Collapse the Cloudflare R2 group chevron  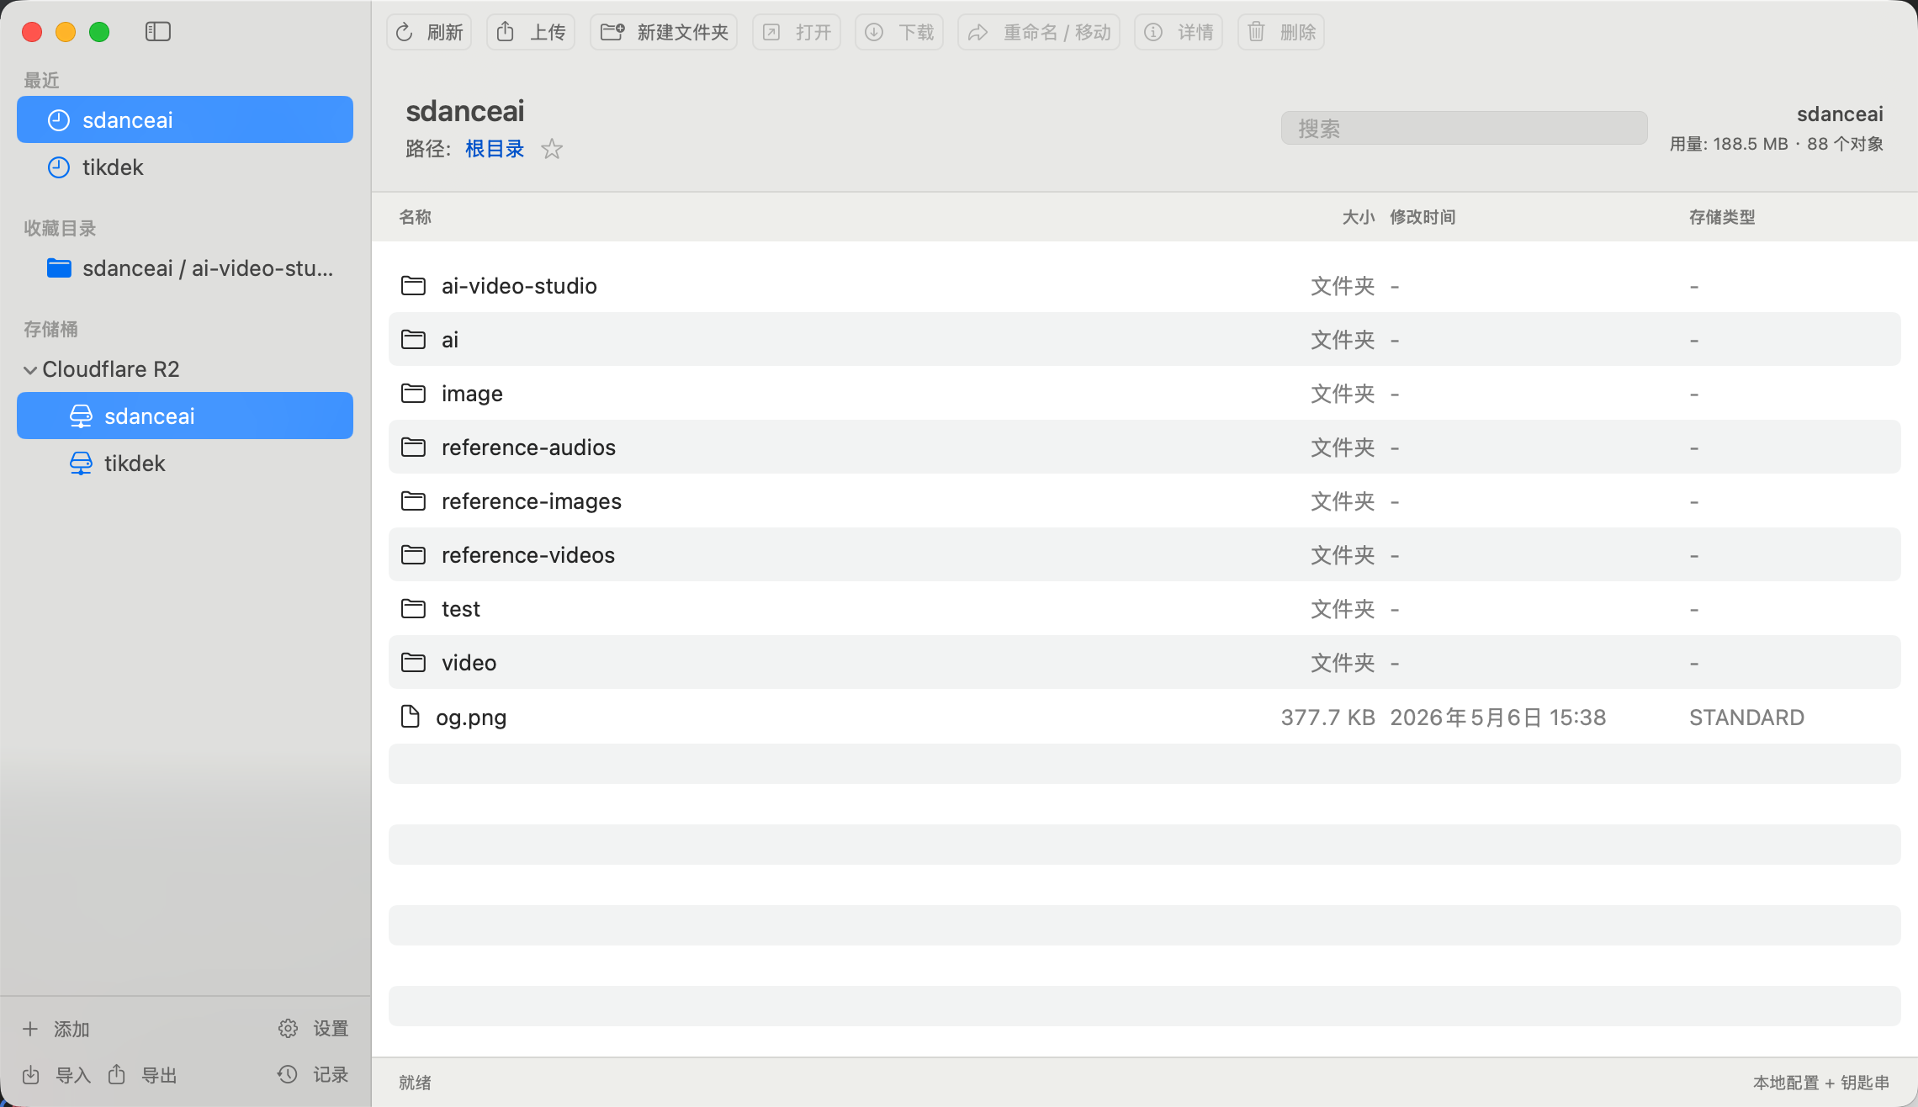30,369
